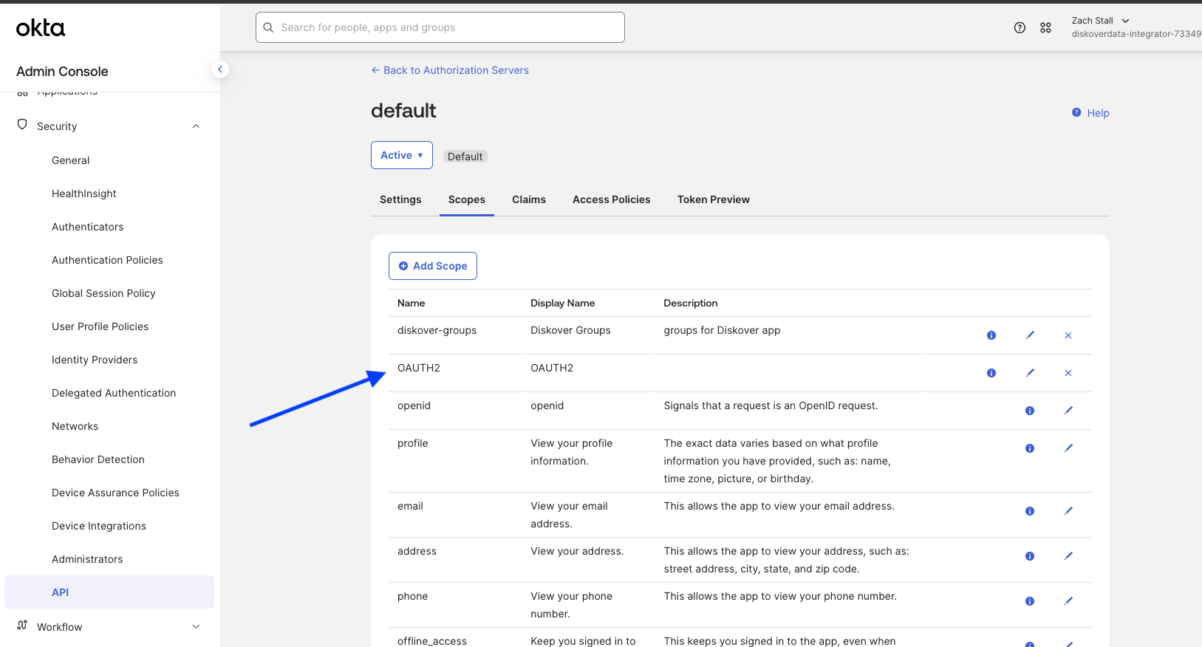Open the help question mark icon in header
1202x647 pixels.
click(1020, 28)
